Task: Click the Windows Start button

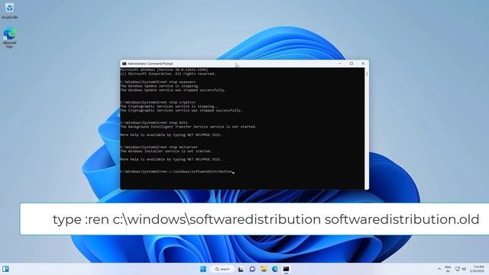Action: pos(203,269)
